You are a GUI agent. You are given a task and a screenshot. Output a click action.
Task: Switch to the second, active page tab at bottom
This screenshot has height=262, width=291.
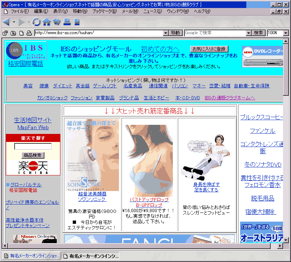90,256
